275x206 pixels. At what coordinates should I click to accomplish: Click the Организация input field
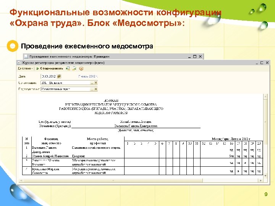click(65, 83)
